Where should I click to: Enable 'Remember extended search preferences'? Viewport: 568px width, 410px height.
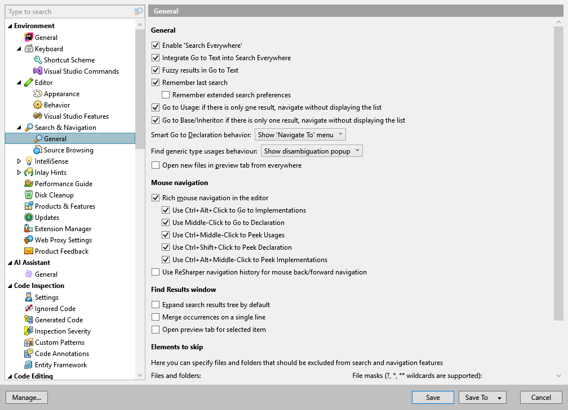click(x=166, y=94)
